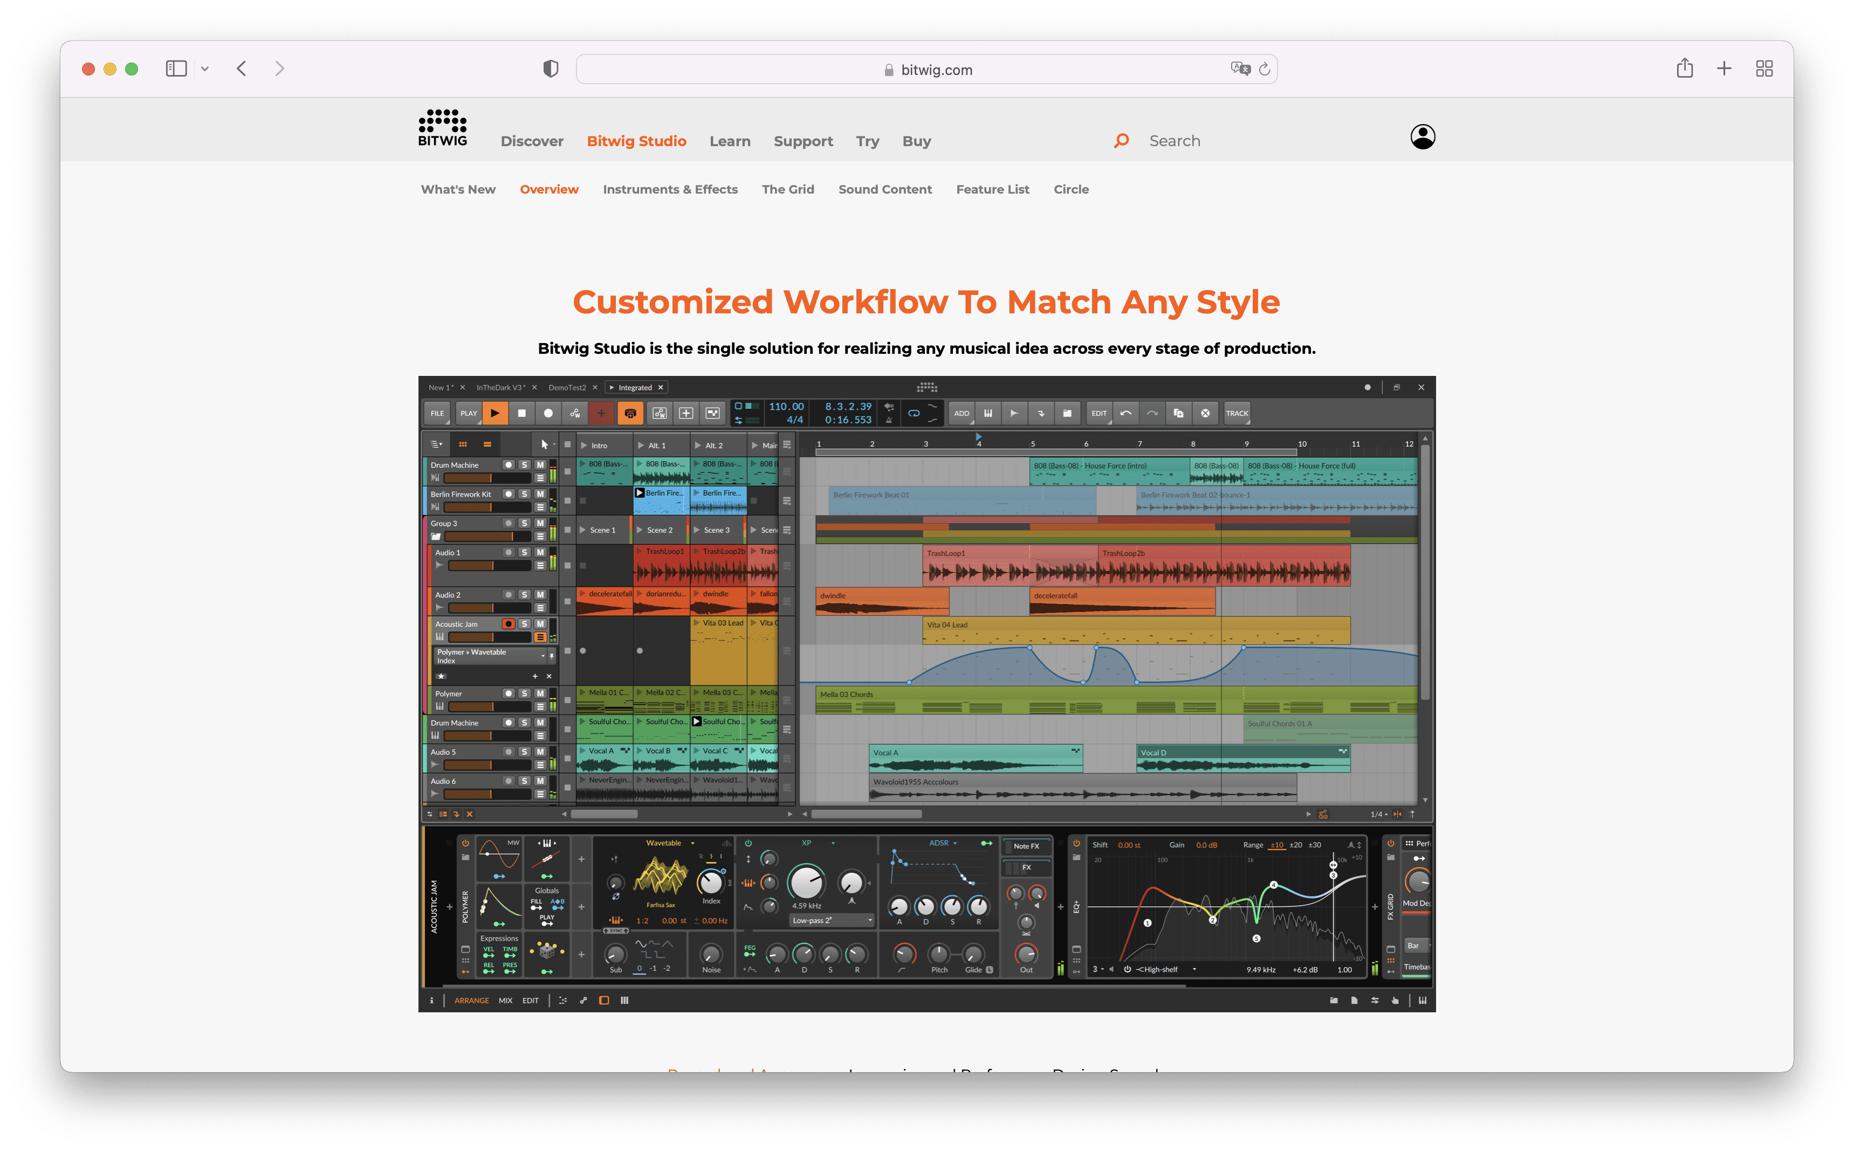
Task: Open the XP filter module dropdown arrow
Action: click(833, 844)
